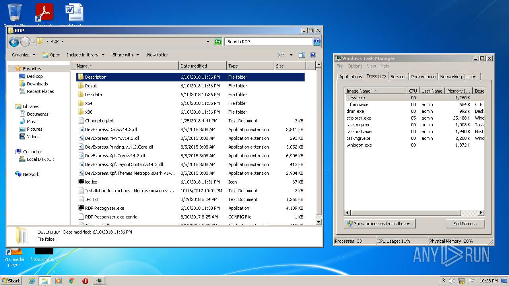
Task: Show the preview pane icon
Action: pos(302,55)
